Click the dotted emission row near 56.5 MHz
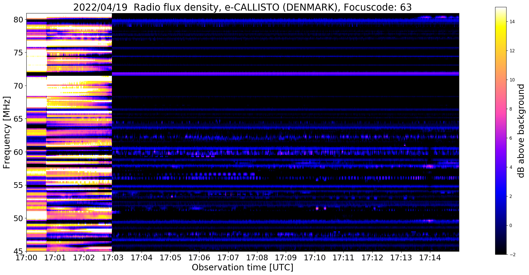 tap(224, 174)
